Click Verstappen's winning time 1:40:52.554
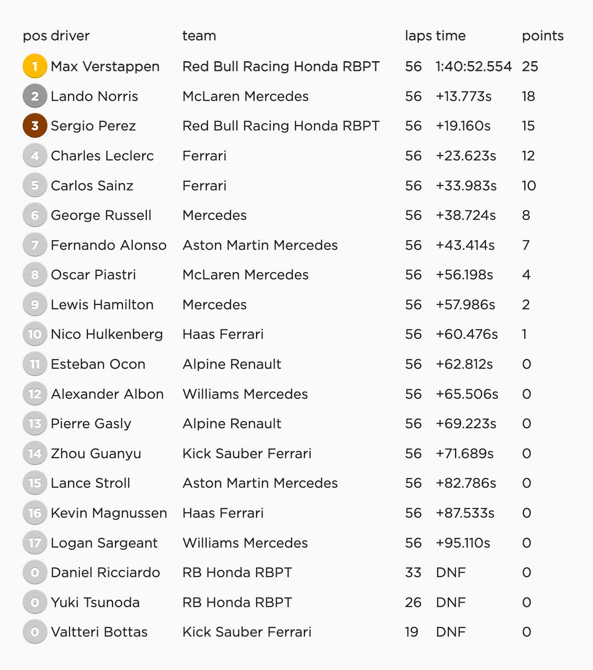This screenshot has width=593, height=670. tap(473, 66)
